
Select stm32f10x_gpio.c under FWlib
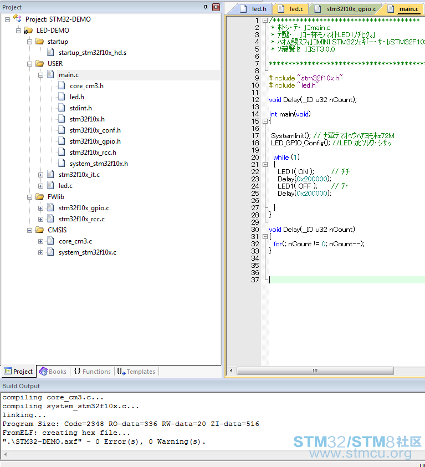click(x=84, y=208)
